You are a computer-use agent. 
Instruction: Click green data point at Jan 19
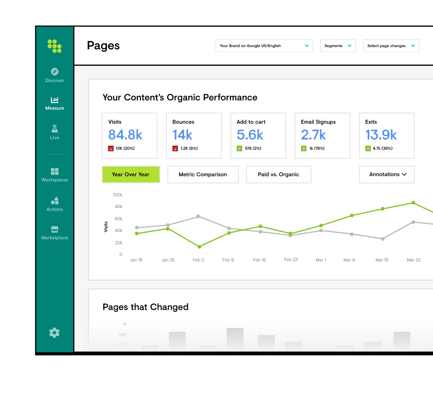click(x=137, y=234)
